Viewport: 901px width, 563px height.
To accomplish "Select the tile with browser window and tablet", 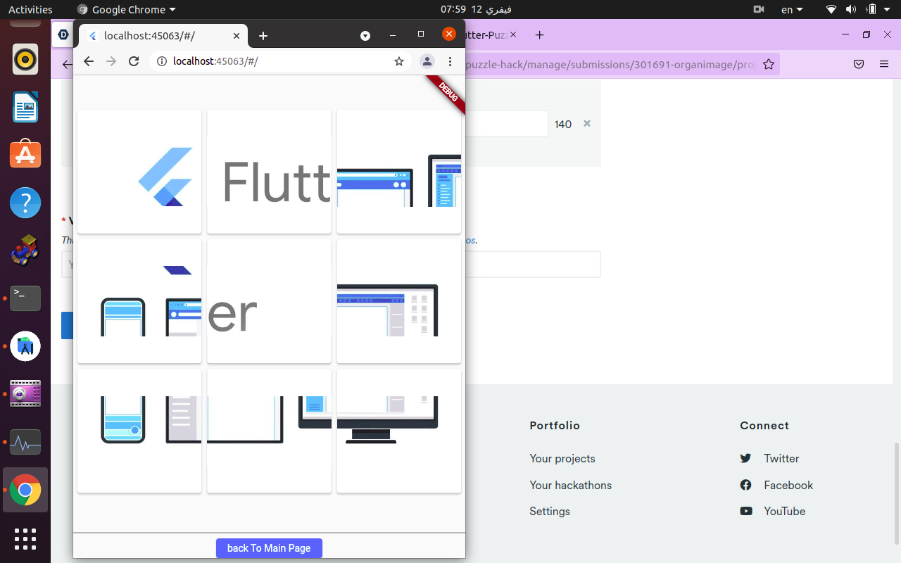I will 399,171.
